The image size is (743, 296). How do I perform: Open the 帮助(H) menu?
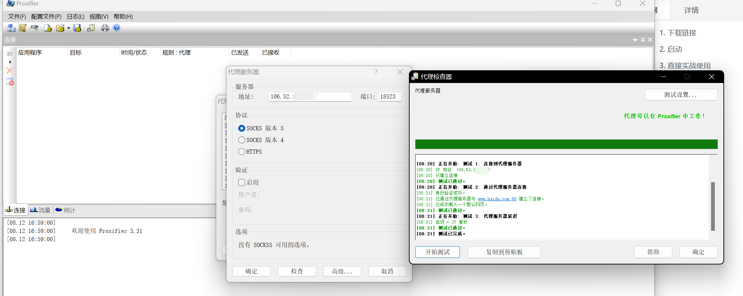(x=123, y=16)
